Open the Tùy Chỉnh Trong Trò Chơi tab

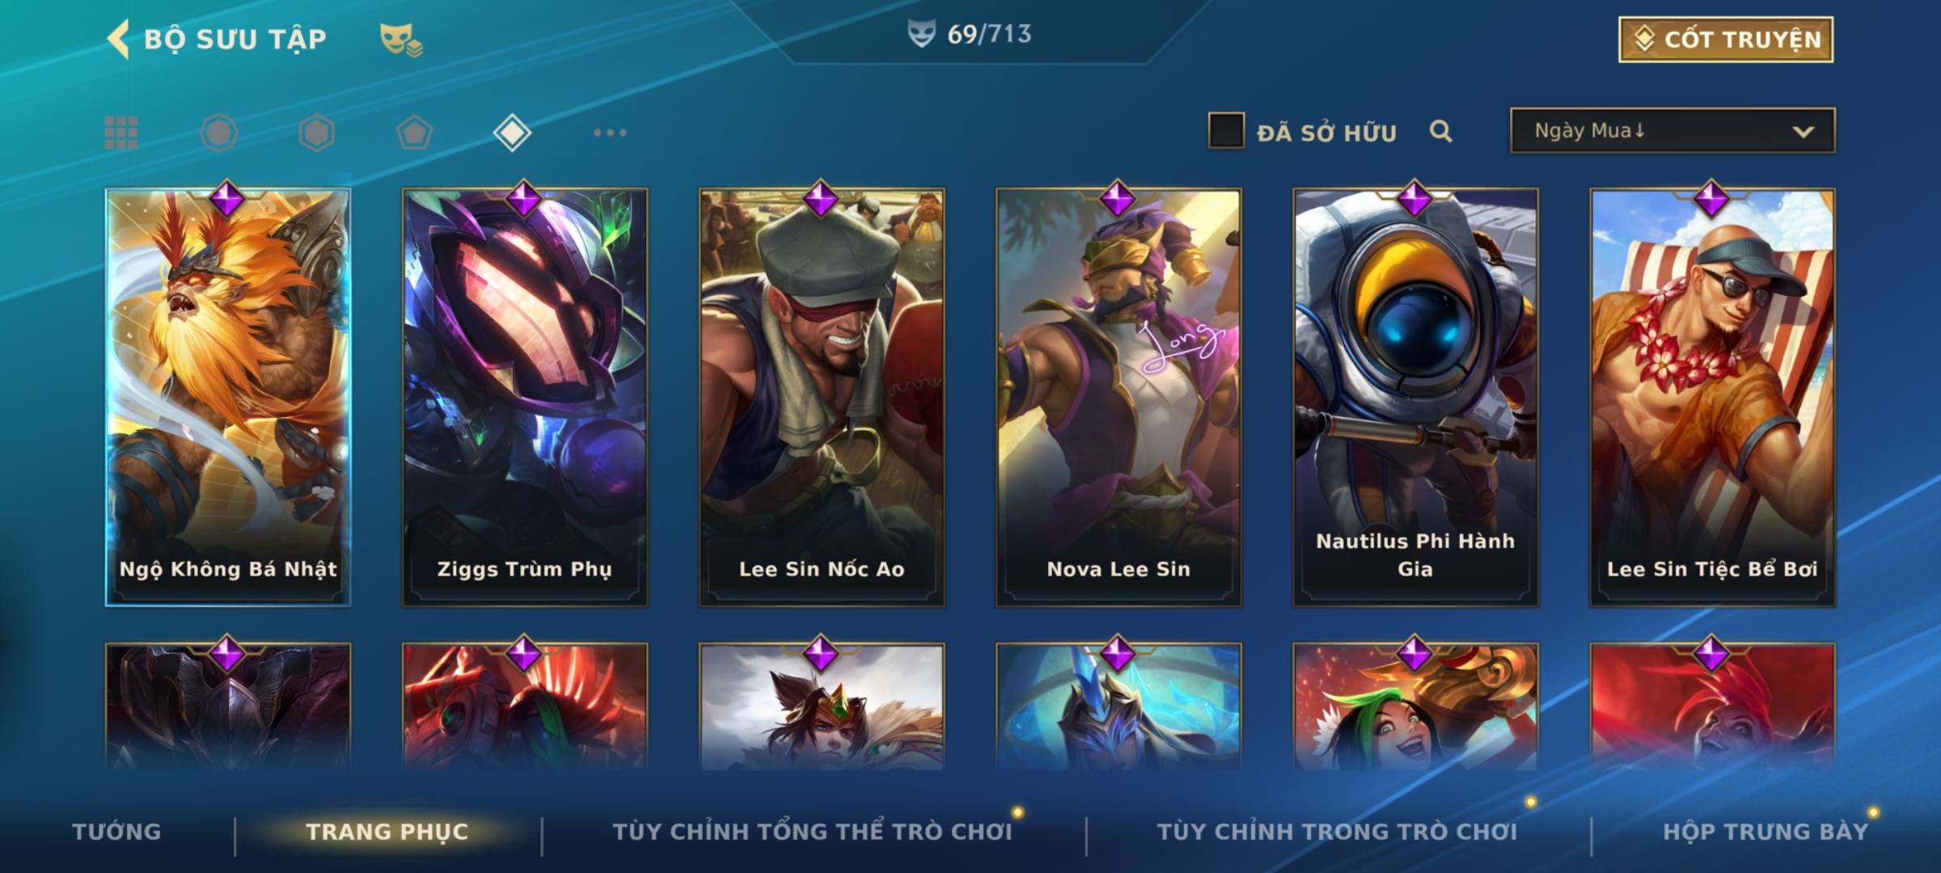tap(1337, 832)
